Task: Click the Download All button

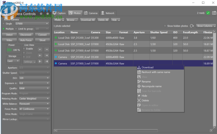Action: click(88, 20)
